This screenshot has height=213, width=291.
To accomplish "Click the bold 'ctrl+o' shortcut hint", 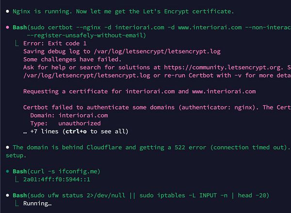I will click(76, 131).
